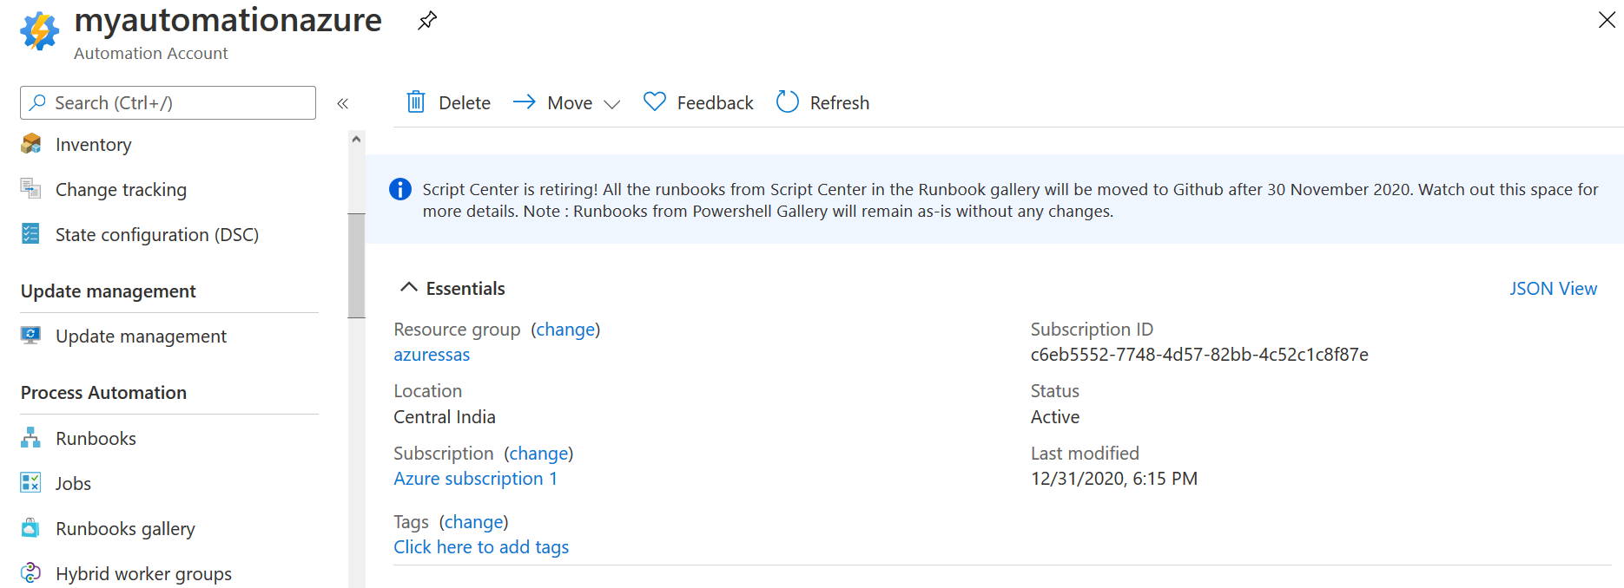Viewport: 1624px width, 588px height.
Task: Pin the myautomationazure blade
Action: tap(426, 21)
